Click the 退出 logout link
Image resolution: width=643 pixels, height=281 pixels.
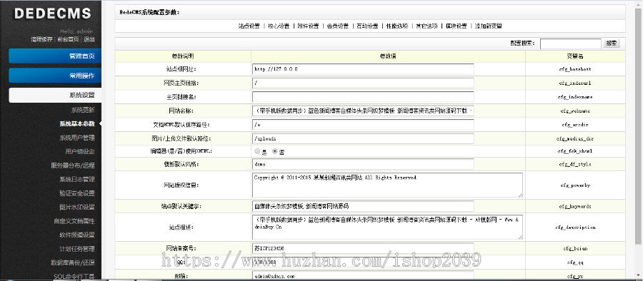coord(89,39)
